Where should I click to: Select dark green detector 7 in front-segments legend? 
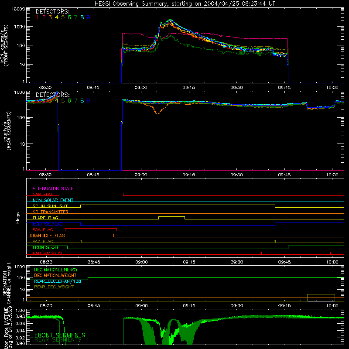75,17
